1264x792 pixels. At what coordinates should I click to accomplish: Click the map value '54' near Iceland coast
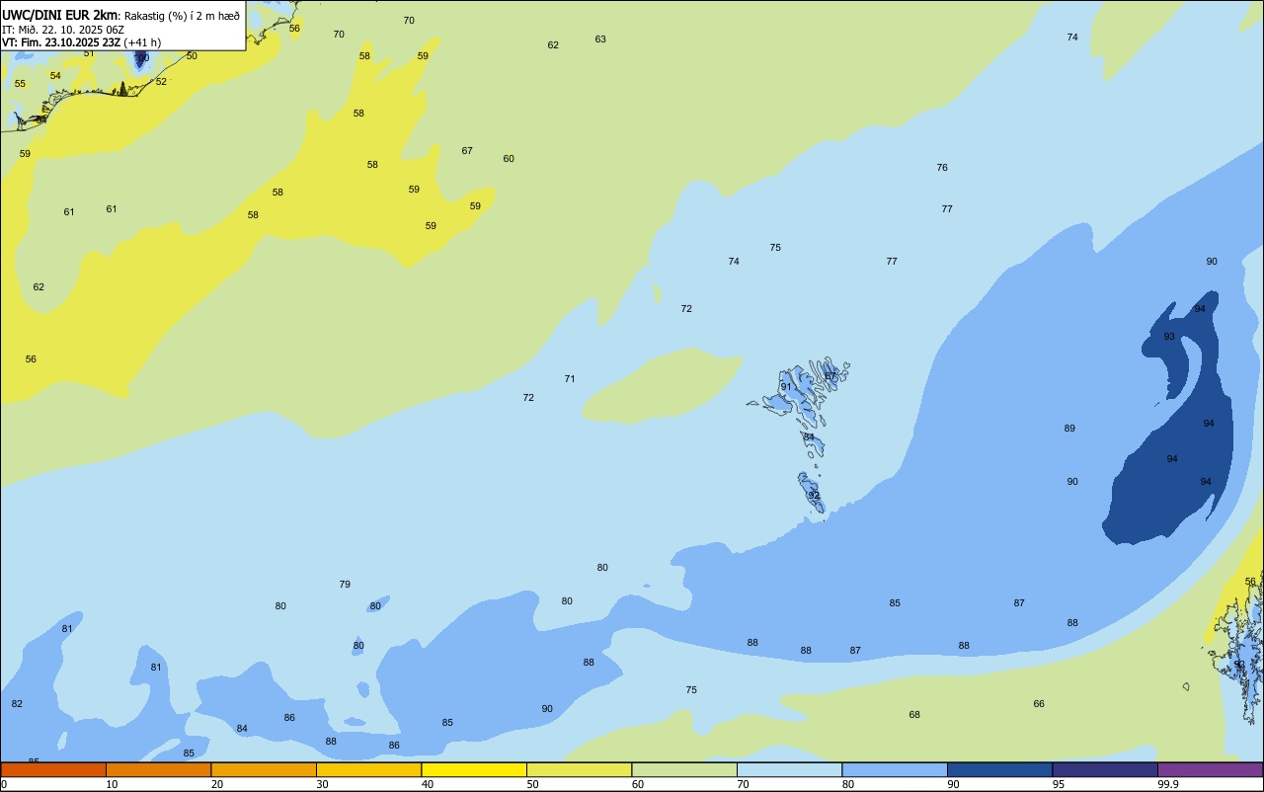55,76
